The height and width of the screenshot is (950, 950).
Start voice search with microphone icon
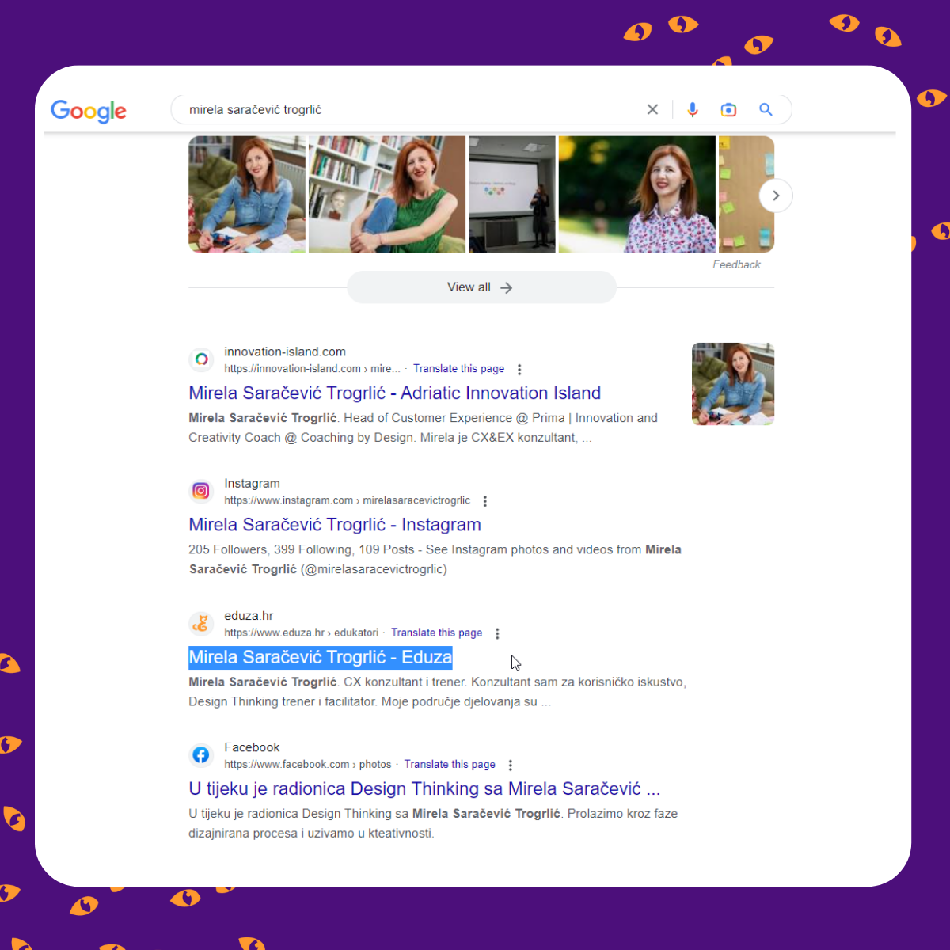point(693,109)
